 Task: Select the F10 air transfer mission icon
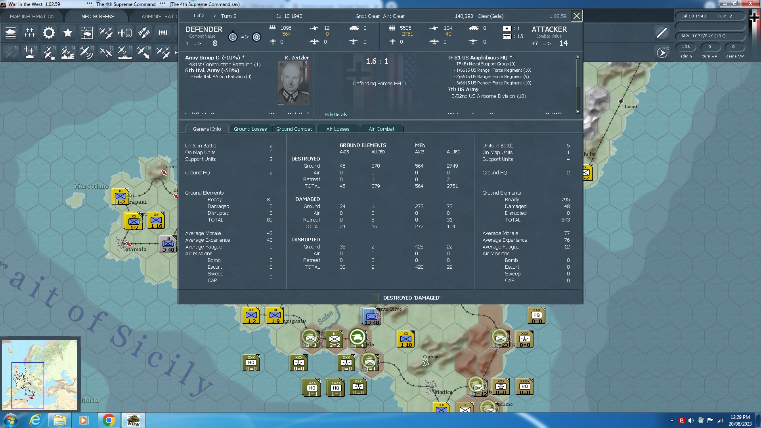[144, 52]
